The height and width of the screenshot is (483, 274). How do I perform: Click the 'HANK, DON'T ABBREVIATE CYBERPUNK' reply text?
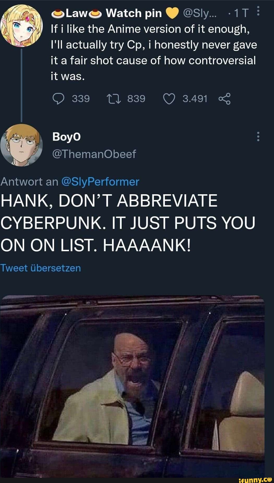pos(127,223)
